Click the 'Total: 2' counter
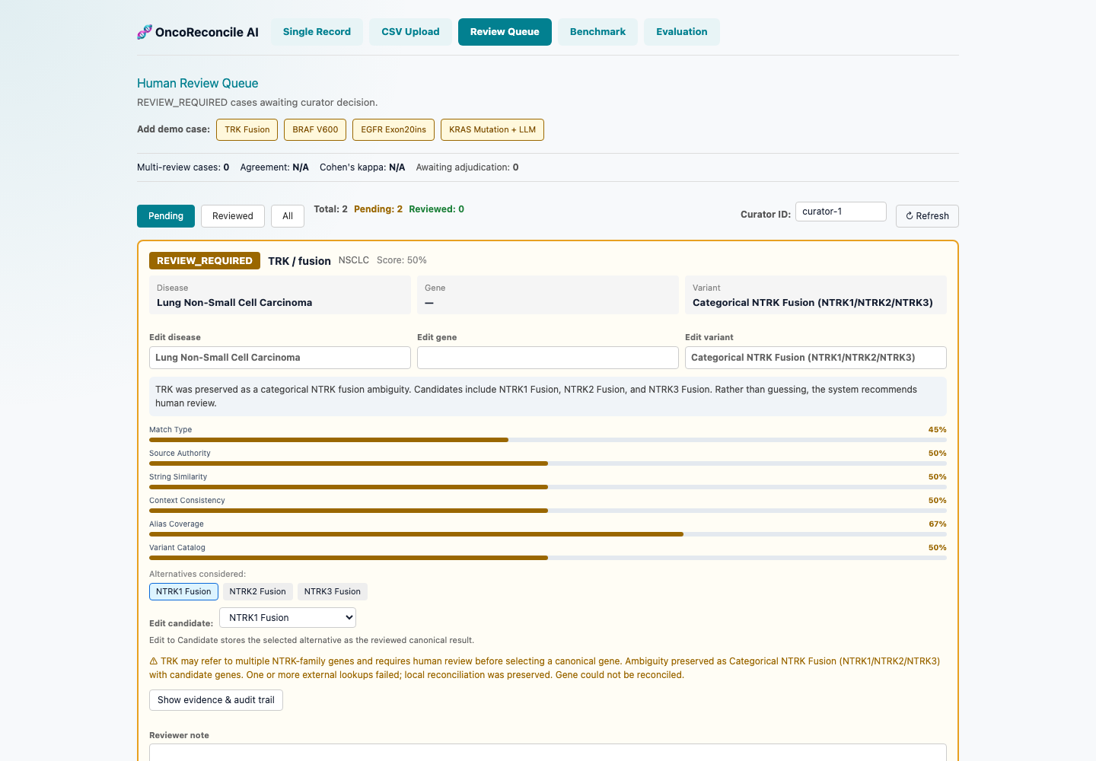 [x=331, y=209]
